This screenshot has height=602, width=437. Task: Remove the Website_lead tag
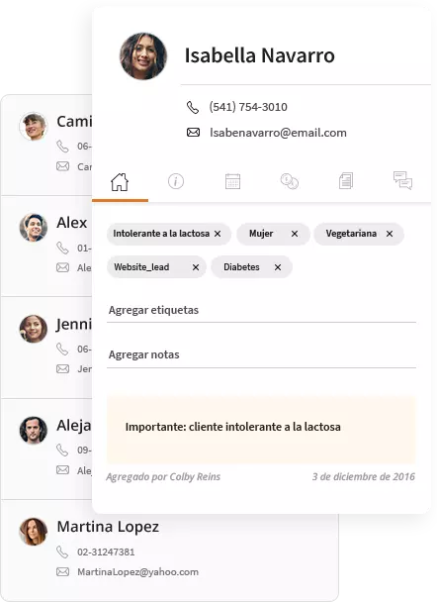196,267
